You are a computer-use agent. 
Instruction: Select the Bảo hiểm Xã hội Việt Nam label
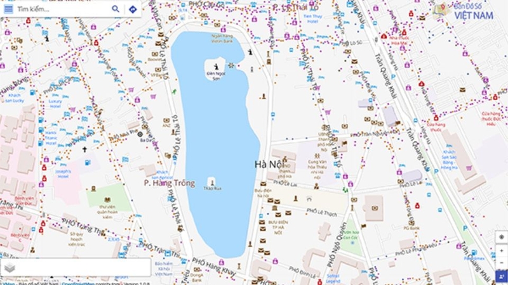(x=164, y=269)
